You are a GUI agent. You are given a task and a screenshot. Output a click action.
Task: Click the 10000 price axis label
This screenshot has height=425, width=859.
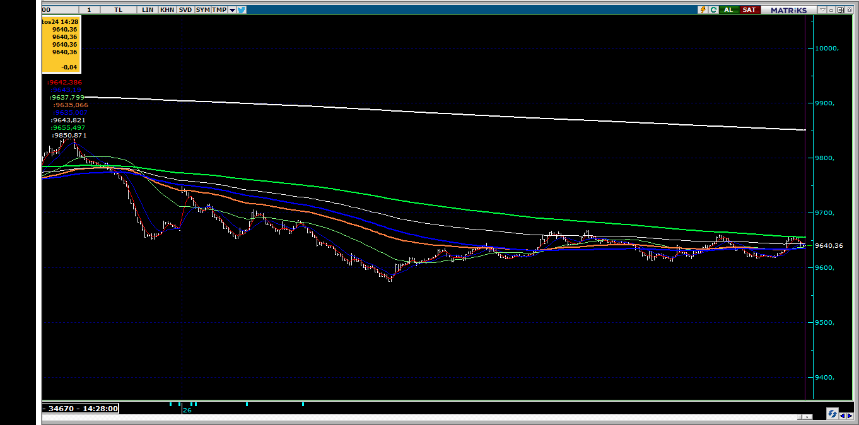[x=827, y=49]
